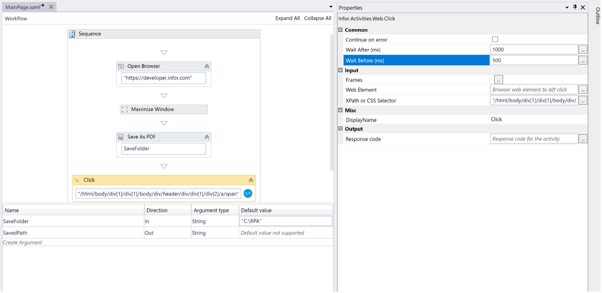Viewport: 602px width, 293px height.
Task: Select the MainPage.xaml tab
Action: pyautogui.click(x=23, y=7)
